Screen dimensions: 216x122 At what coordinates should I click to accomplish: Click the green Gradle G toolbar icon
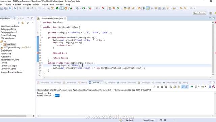(x=118, y=8)
